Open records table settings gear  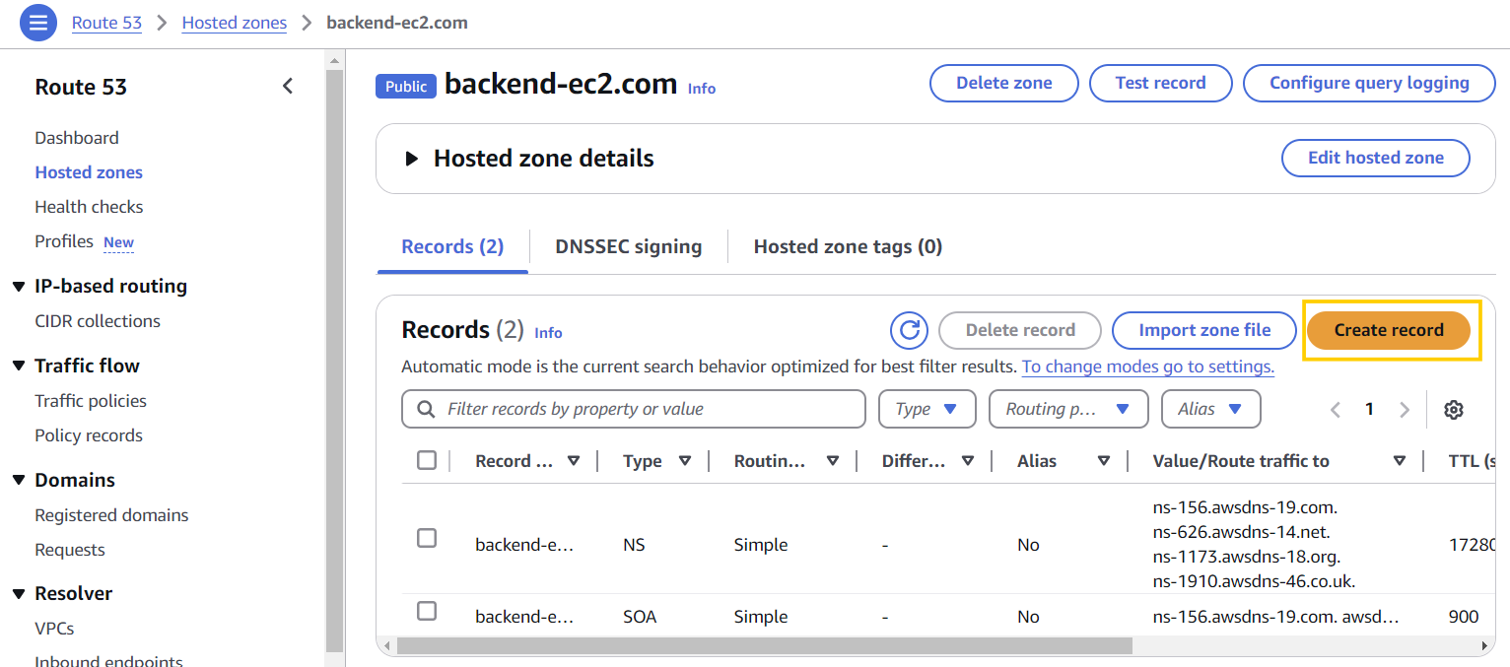[1453, 410]
